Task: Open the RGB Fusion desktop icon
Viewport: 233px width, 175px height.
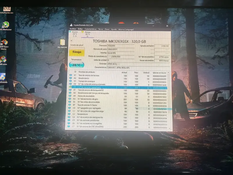Action: pyautogui.click(x=3, y=60)
